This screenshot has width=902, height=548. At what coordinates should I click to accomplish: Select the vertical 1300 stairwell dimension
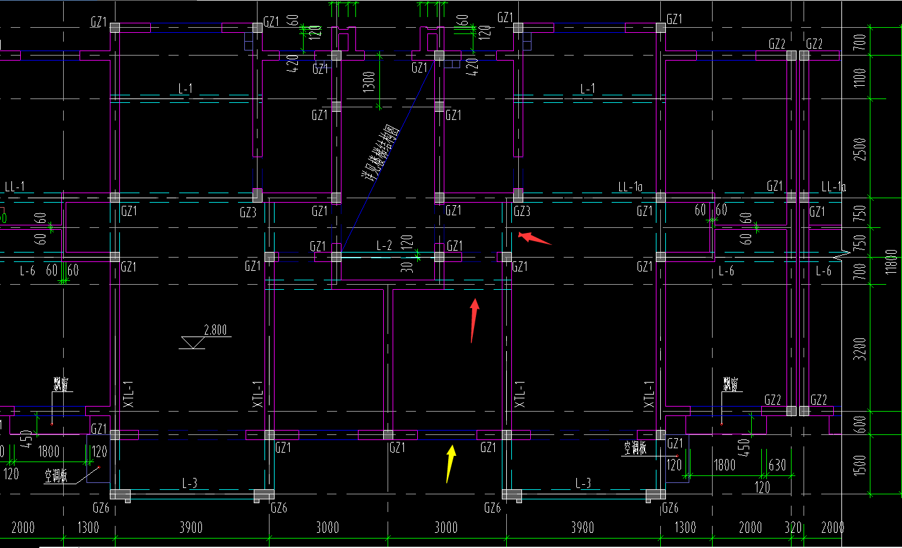[370, 82]
